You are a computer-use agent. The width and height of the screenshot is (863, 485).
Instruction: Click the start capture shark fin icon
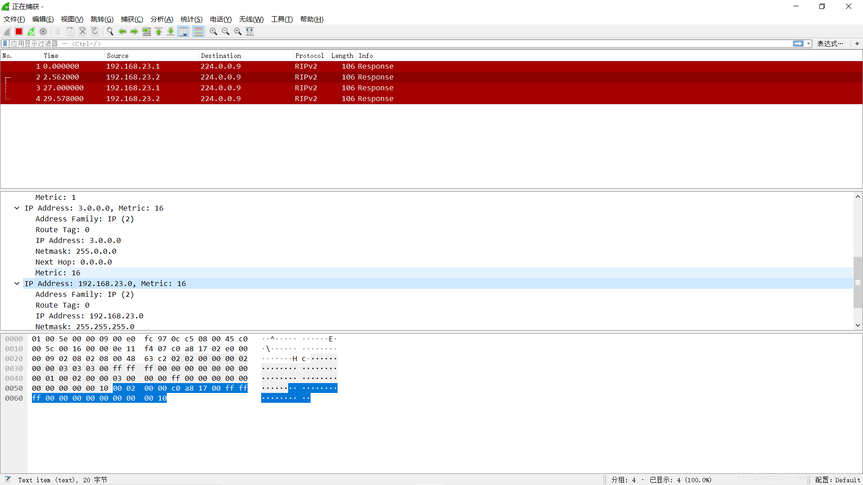pos(7,31)
